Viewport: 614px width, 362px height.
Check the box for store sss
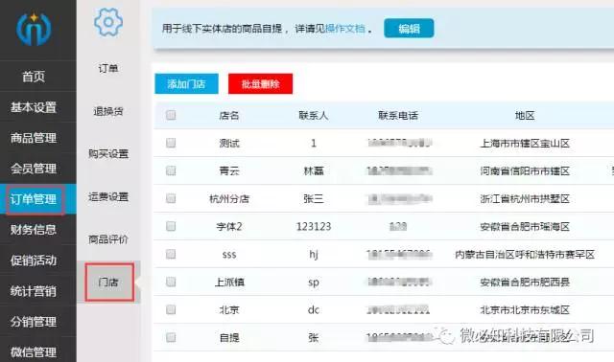pyautogui.click(x=171, y=255)
